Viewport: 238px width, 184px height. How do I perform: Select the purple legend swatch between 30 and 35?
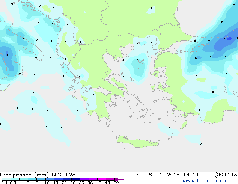point(84,179)
